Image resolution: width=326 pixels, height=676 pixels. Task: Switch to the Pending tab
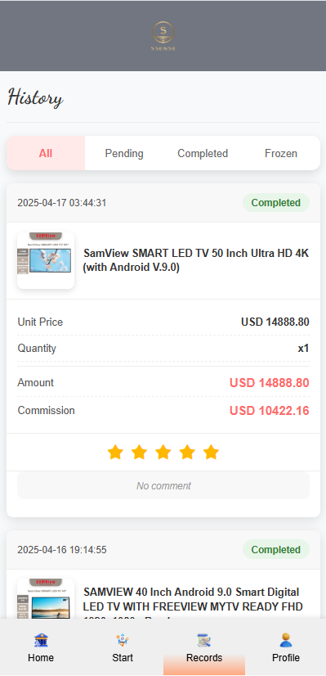tap(124, 153)
